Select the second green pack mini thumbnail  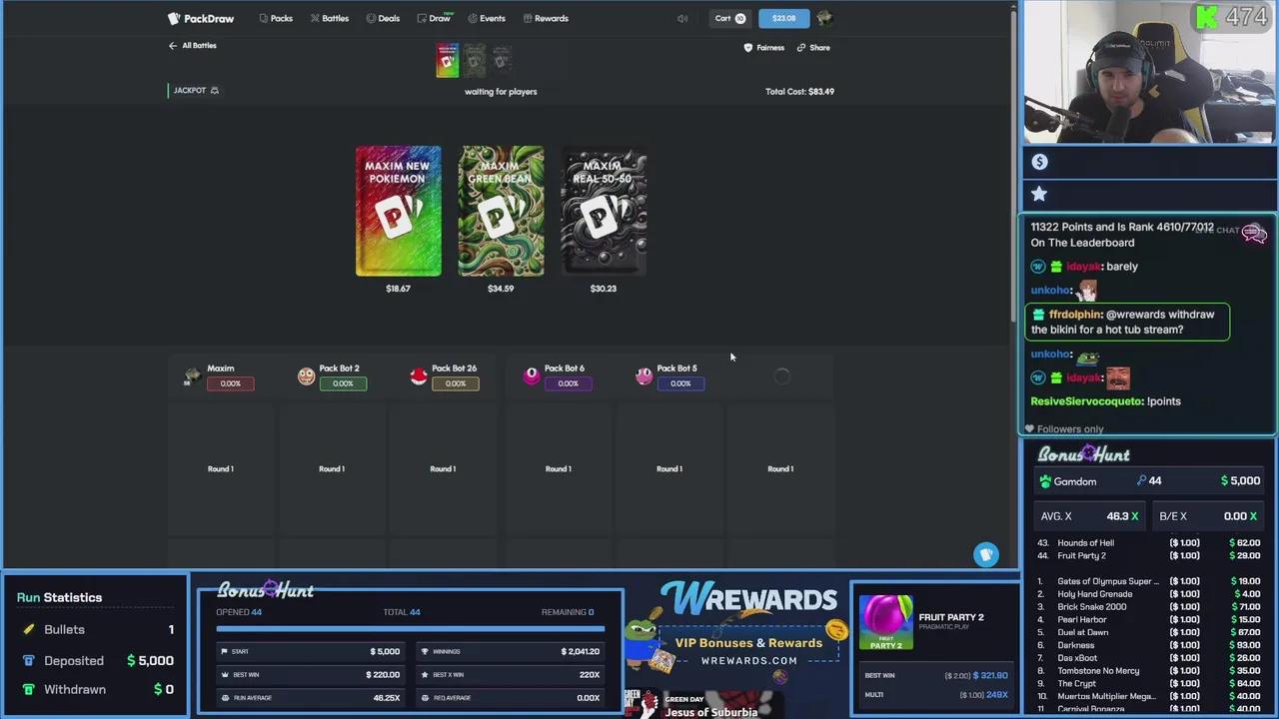(475, 60)
